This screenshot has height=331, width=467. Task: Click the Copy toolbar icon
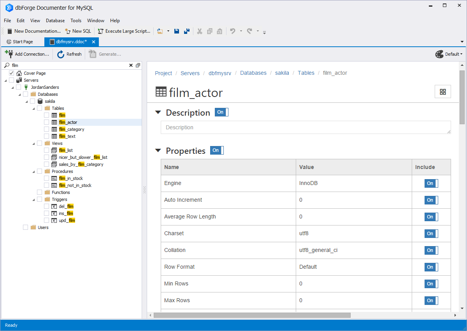[210, 31]
